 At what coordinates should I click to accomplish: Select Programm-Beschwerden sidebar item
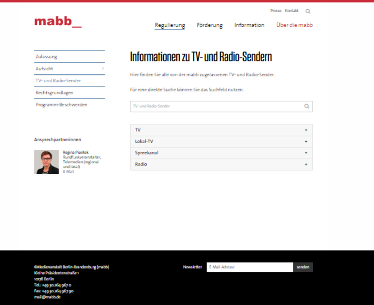coord(69,105)
